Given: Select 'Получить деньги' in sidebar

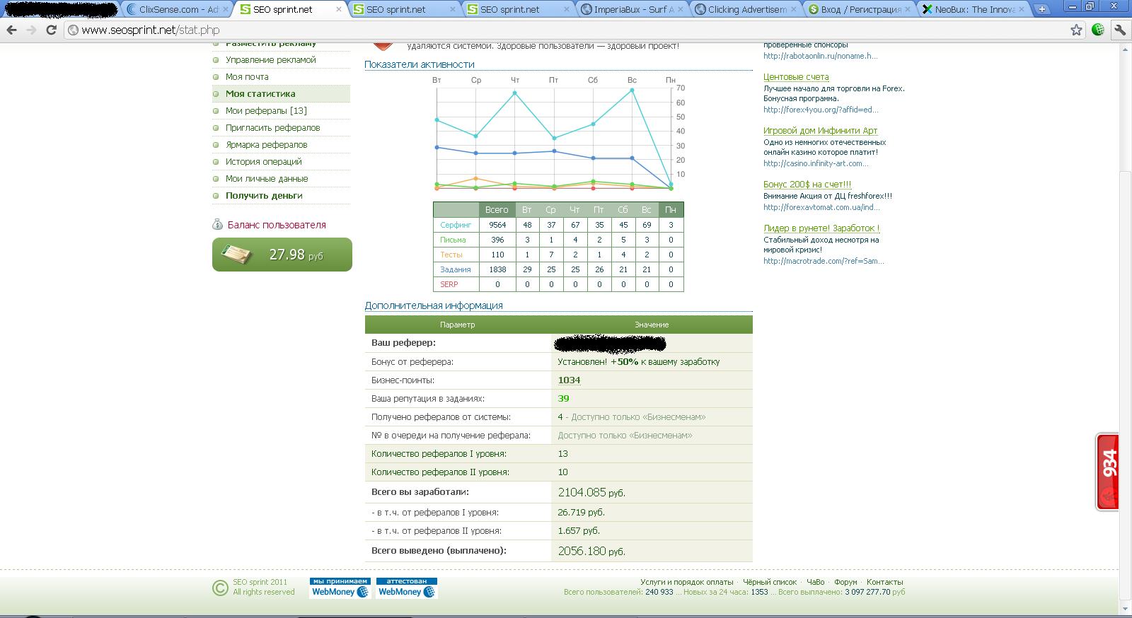Looking at the screenshot, I should click(264, 196).
